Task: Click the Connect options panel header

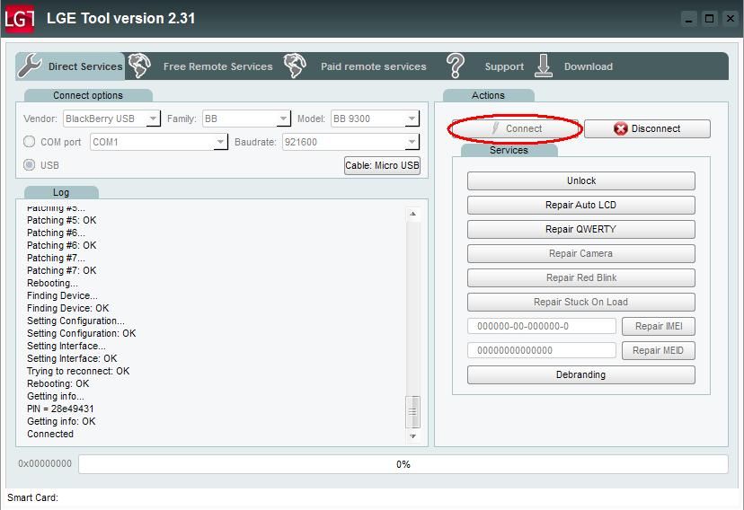Action: [88, 95]
